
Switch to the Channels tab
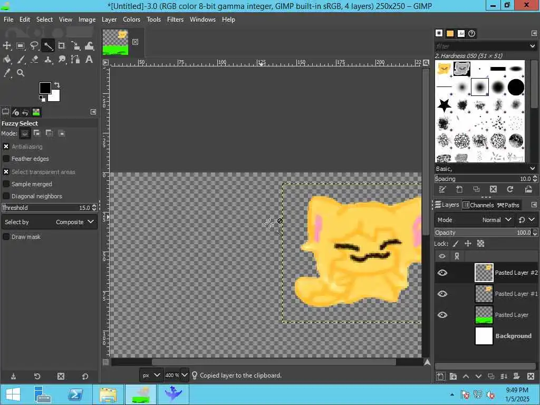(478, 205)
